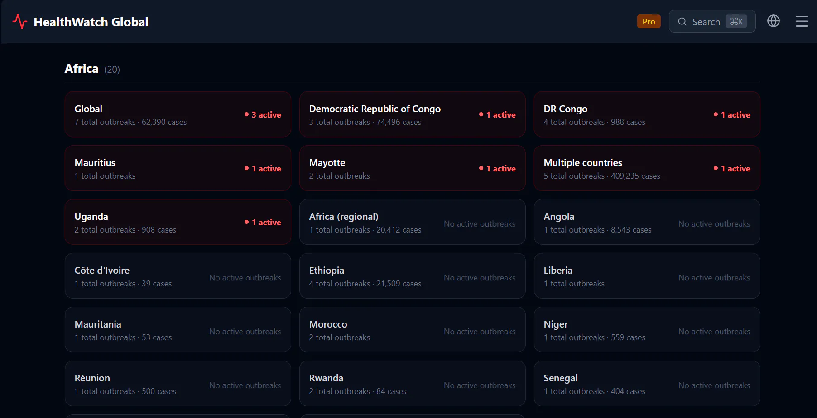This screenshot has height=418, width=817.
Task: Click the HealthWatch heartbeat logo icon
Action: (x=20, y=21)
